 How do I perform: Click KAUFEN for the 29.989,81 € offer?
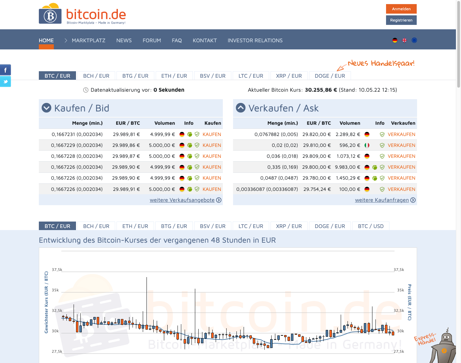212,134
